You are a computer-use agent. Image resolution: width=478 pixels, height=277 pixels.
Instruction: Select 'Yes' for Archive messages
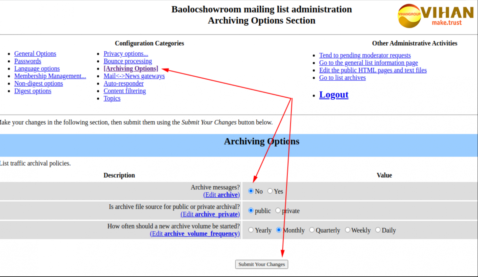click(x=270, y=191)
